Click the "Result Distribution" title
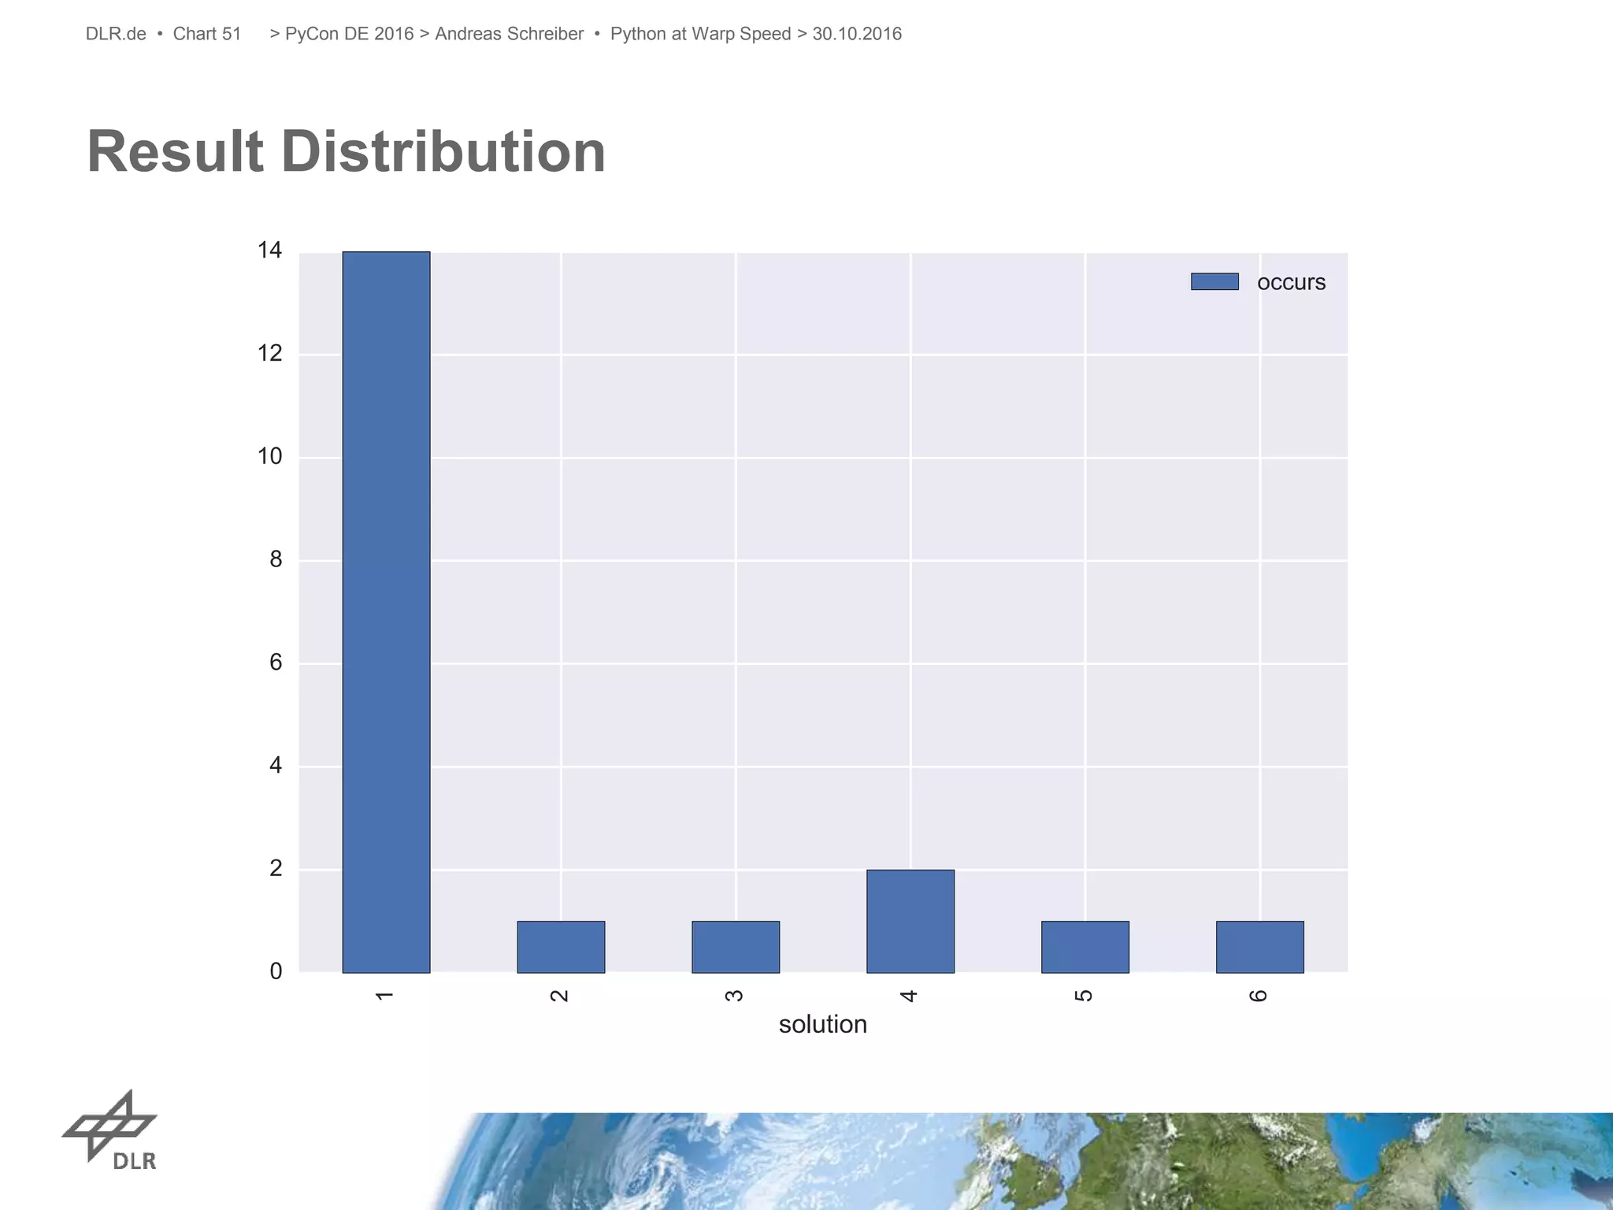 coord(346,151)
